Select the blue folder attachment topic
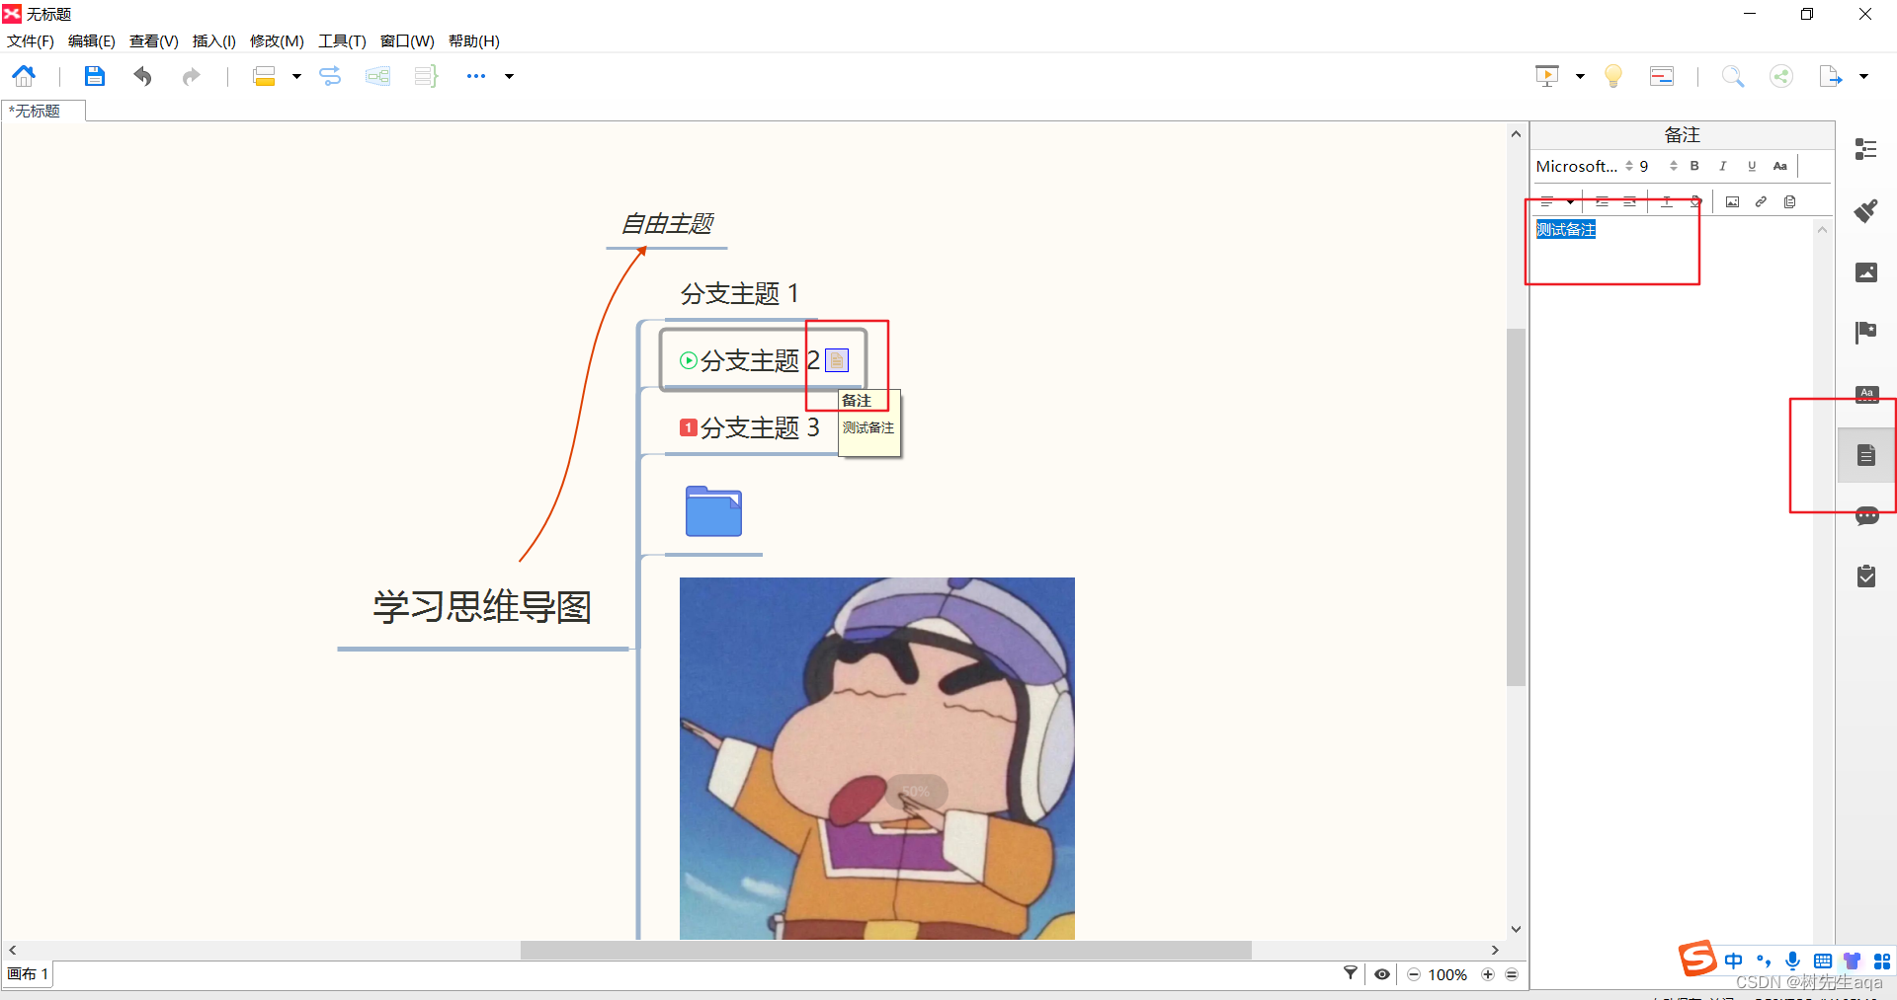 coord(713,511)
